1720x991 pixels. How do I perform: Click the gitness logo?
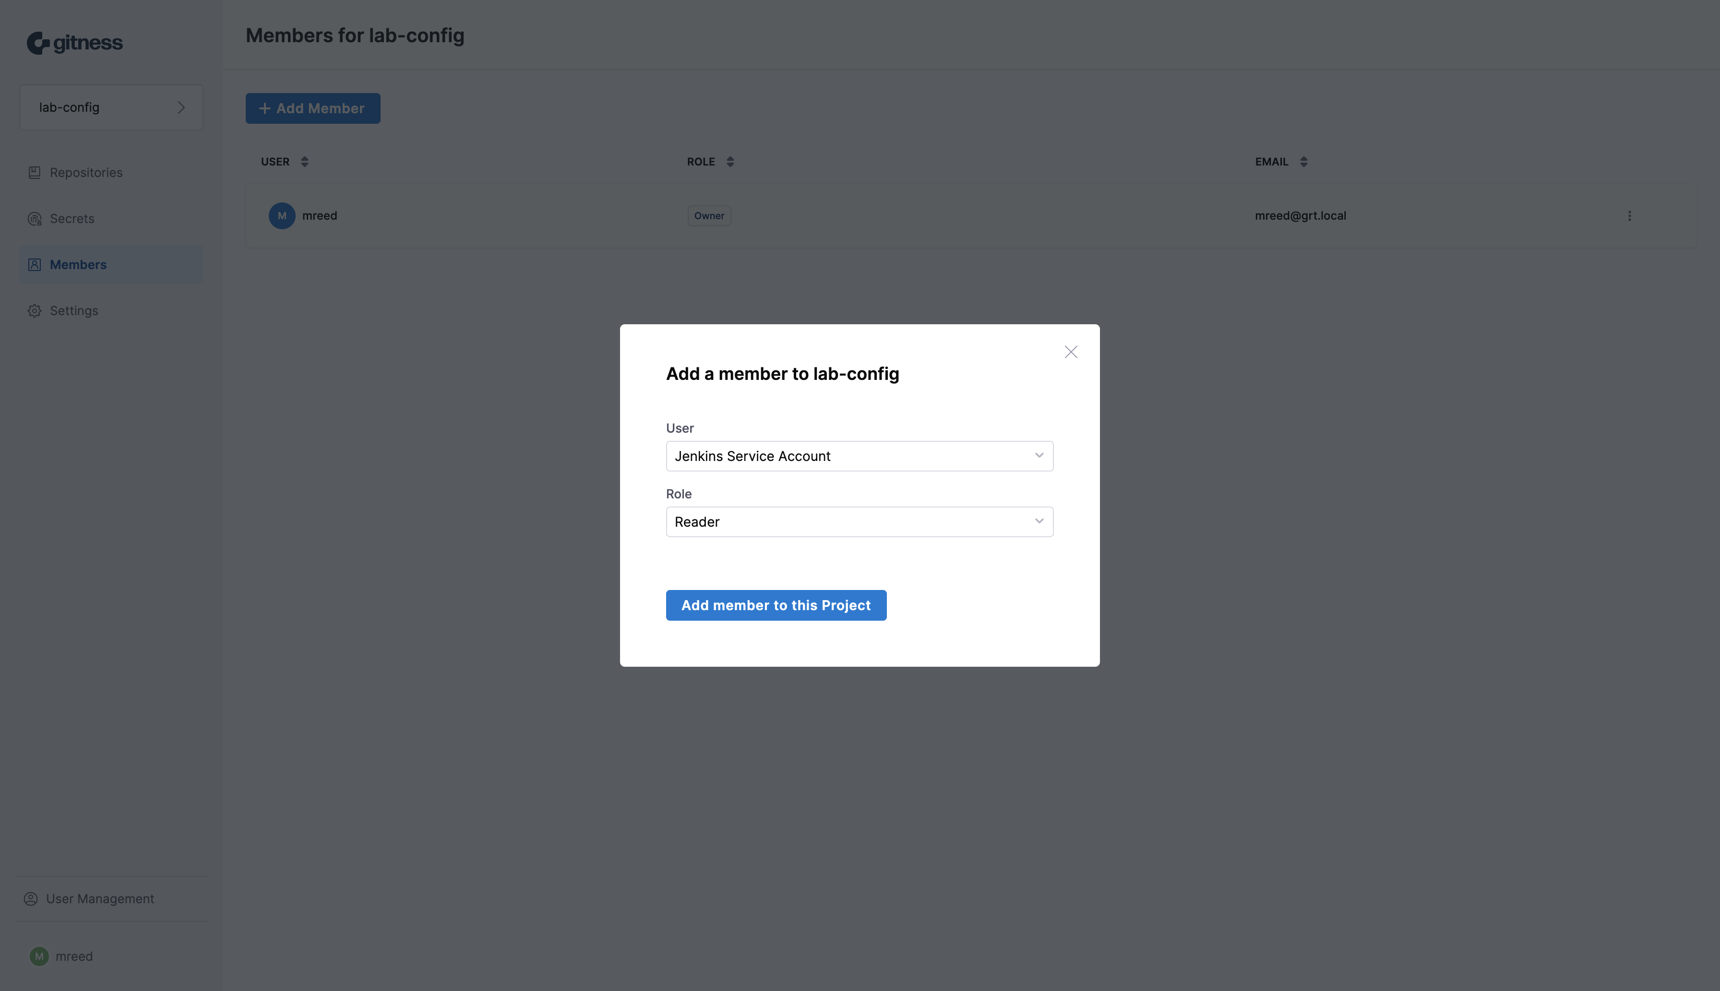coord(74,43)
